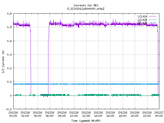The width and height of the screenshot is (164, 123).
Task: Click the LCL41A legend label
Action: pos(142,16)
